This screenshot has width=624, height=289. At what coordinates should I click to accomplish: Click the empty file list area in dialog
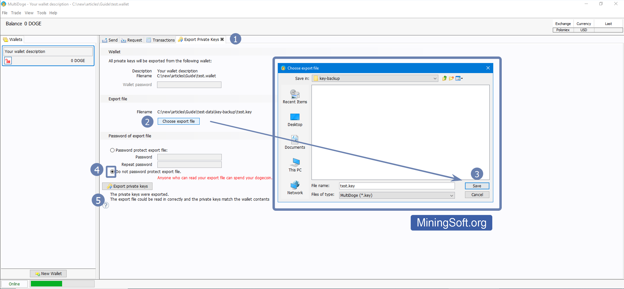tap(400, 132)
